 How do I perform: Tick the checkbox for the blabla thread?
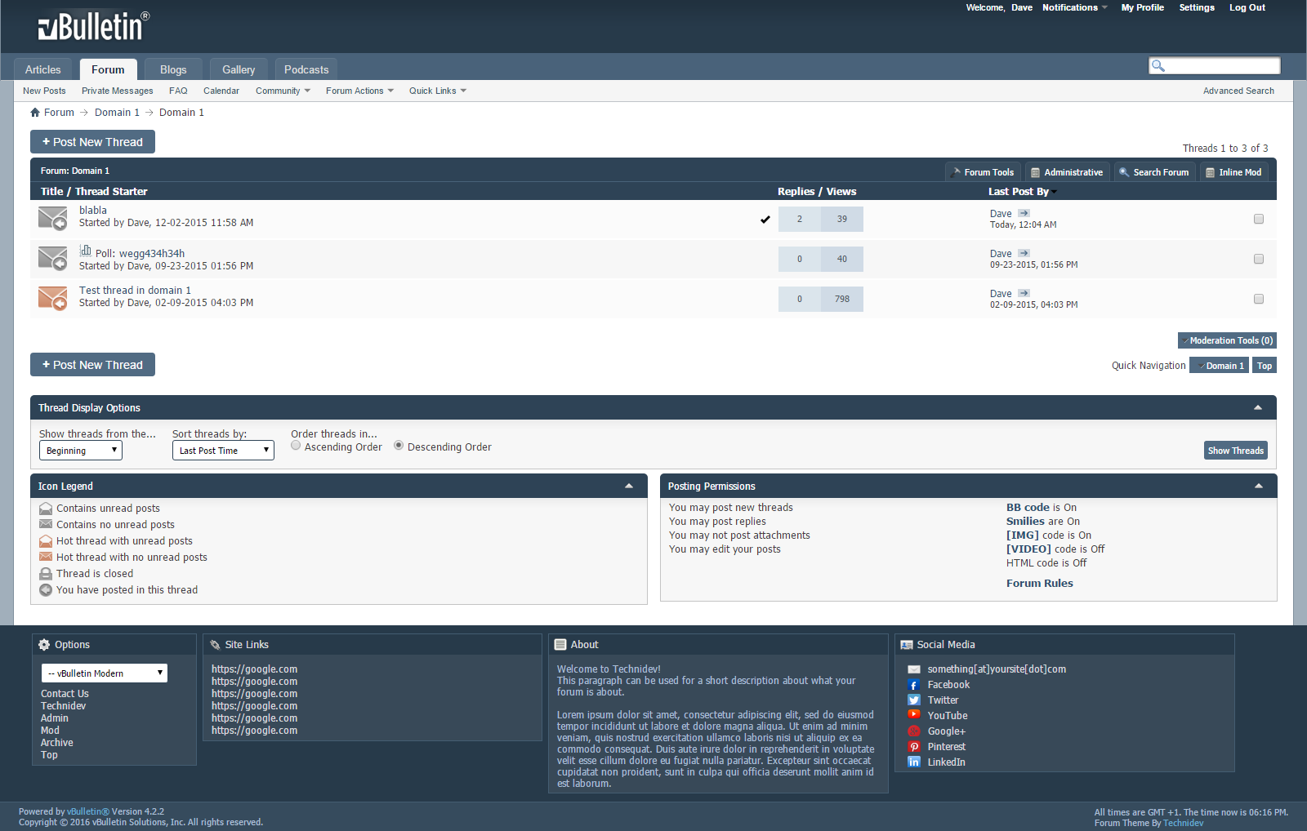click(1258, 219)
